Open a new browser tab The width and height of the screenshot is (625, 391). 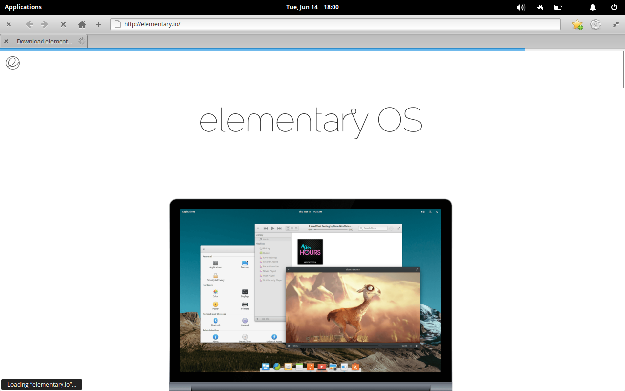click(99, 24)
